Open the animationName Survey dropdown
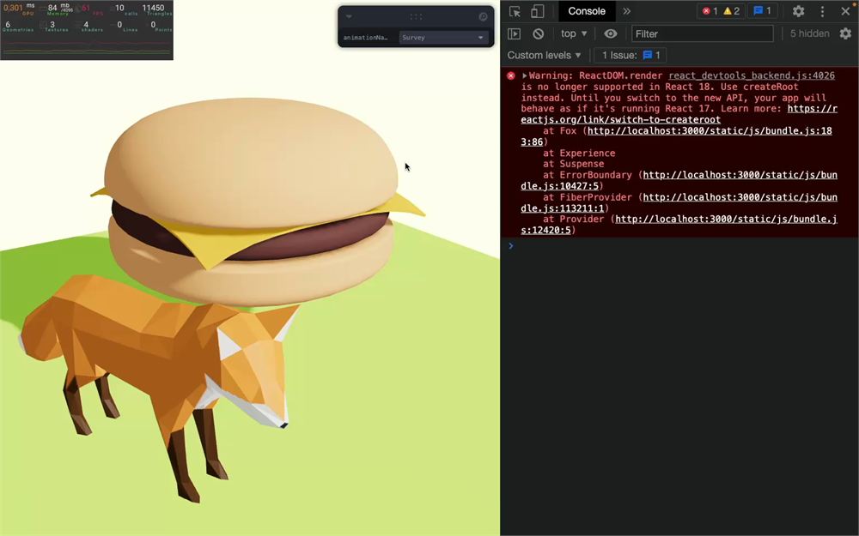 443,38
